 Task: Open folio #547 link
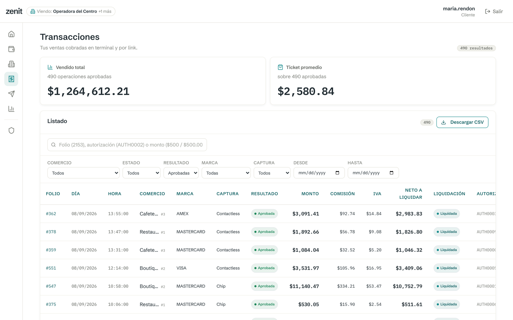(x=51, y=286)
